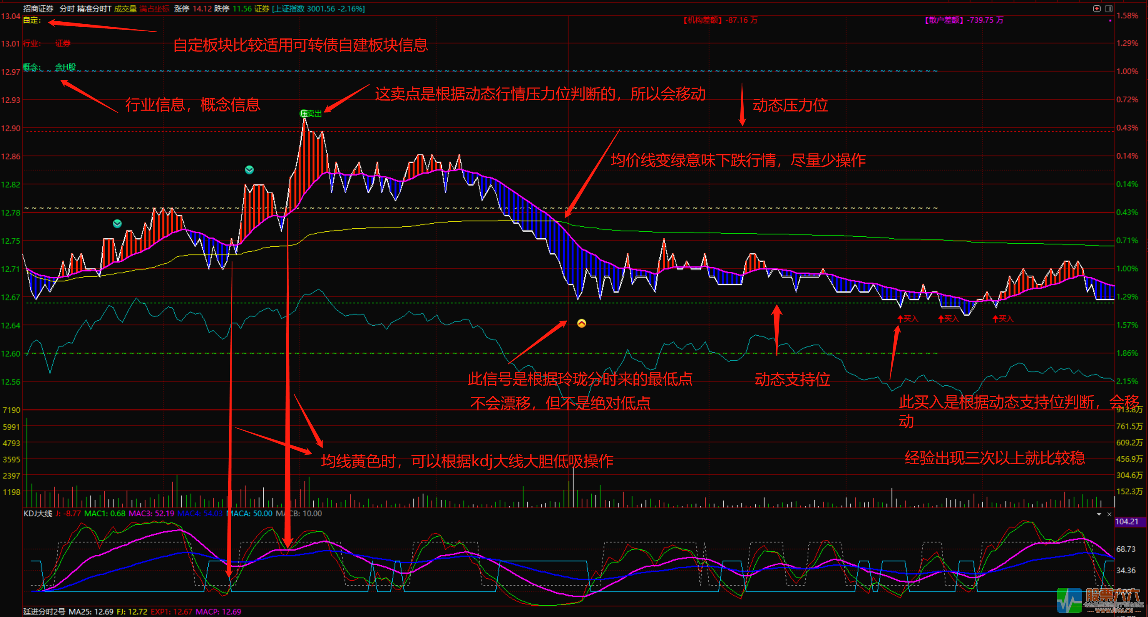
Task: Click the 概念: 含H股 concept info
Action: (50, 67)
